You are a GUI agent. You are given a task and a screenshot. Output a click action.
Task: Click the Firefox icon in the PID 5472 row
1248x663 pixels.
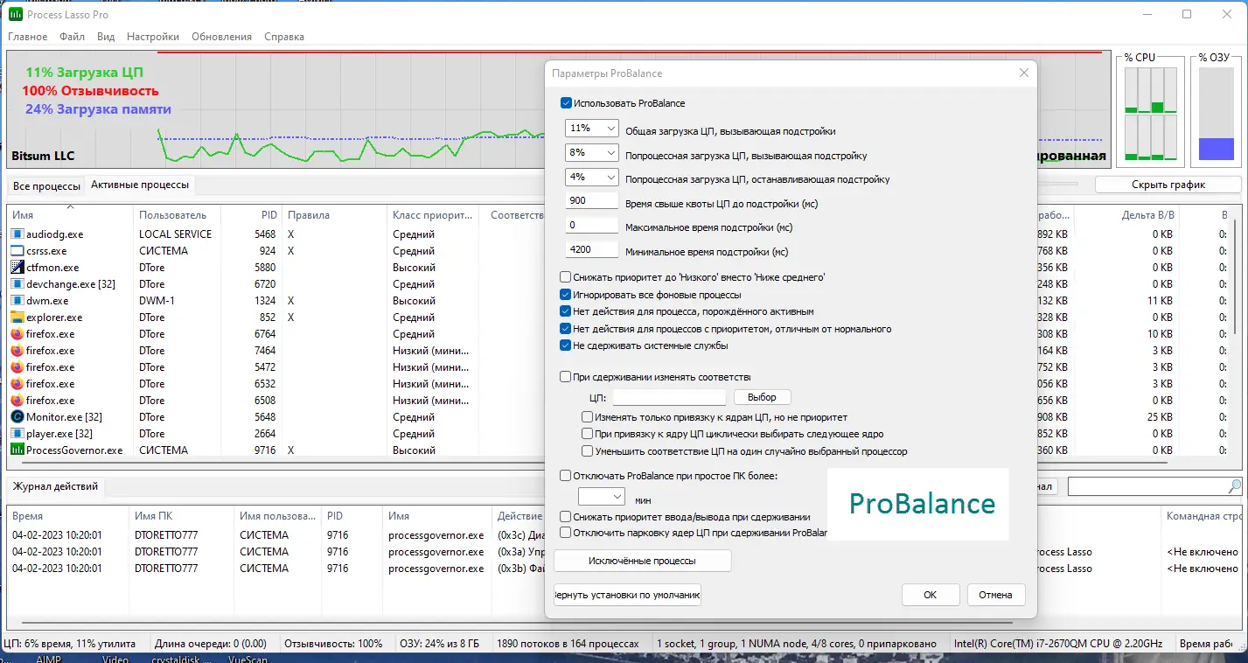pyautogui.click(x=17, y=367)
